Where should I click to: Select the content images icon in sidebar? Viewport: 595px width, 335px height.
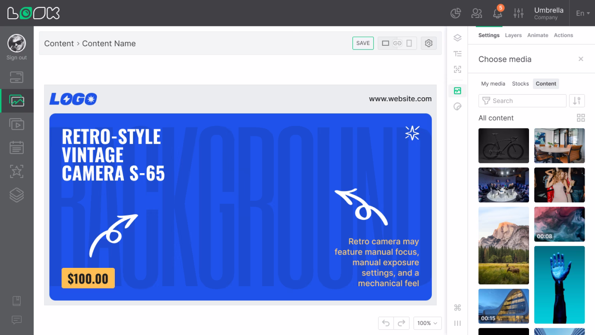tap(16, 101)
